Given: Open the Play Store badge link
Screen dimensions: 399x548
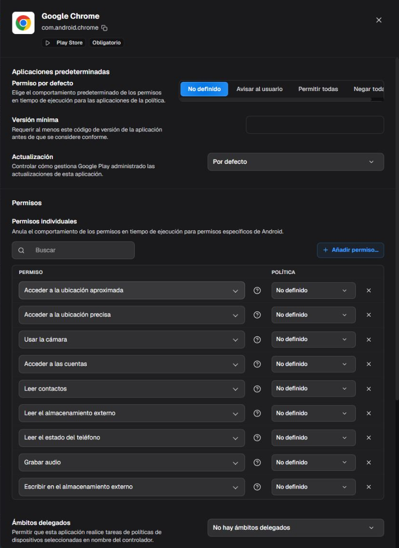Looking at the screenshot, I should point(64,43).
